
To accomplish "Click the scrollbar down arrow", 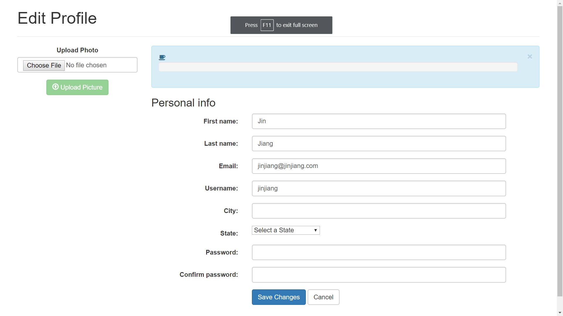I will click(560, 313).
